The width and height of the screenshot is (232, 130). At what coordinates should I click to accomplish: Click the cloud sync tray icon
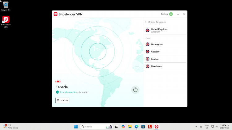click(x=201, y=127)
